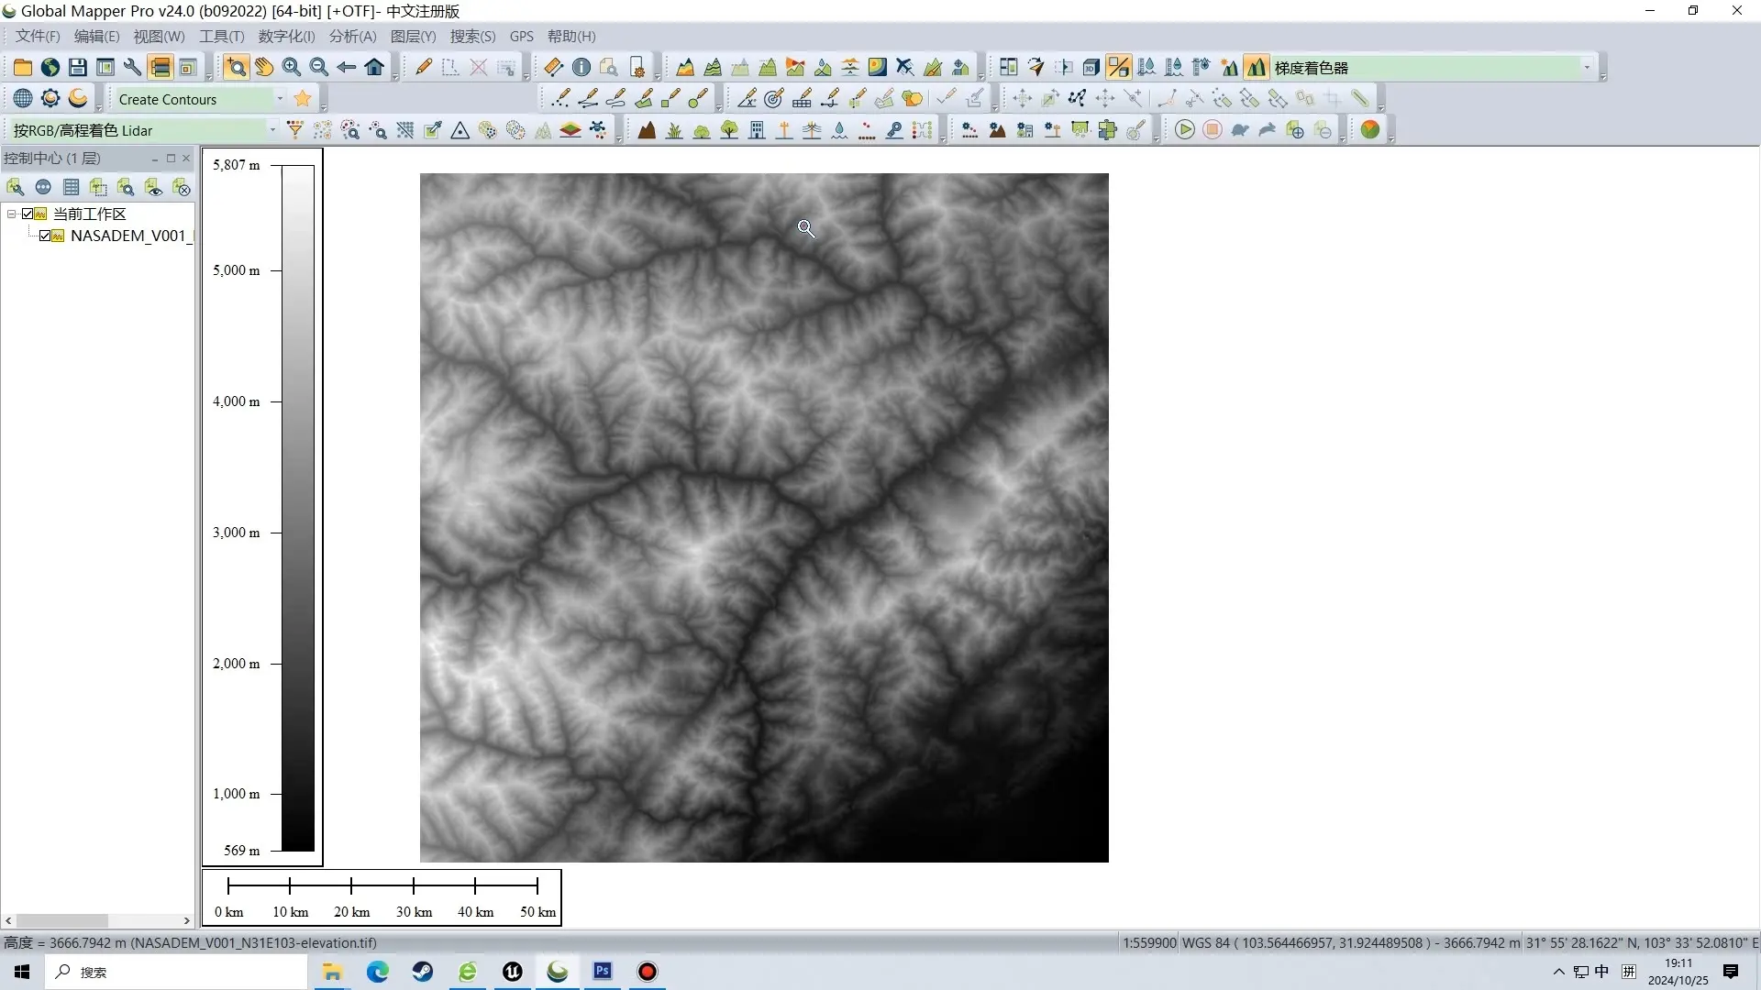
Task: Open the 梯度着色器 shader dropdown
Action: (x=1587, y=67)
